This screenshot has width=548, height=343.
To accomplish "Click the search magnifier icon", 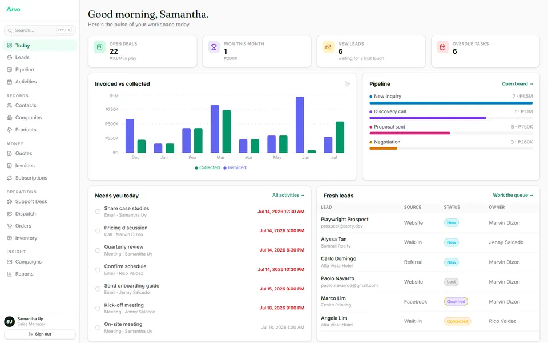I will (x=10, y=30).
